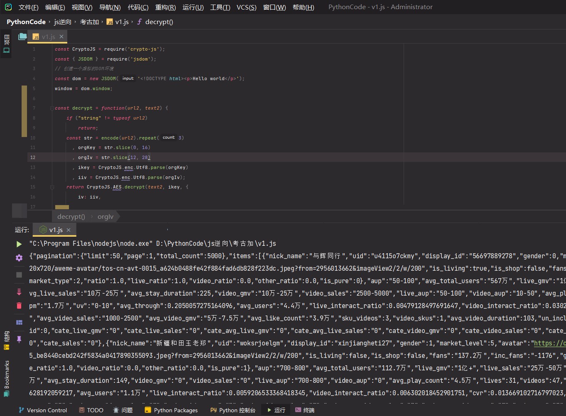Open the Bookmarks tool window
566x416 pixels.
6,379
